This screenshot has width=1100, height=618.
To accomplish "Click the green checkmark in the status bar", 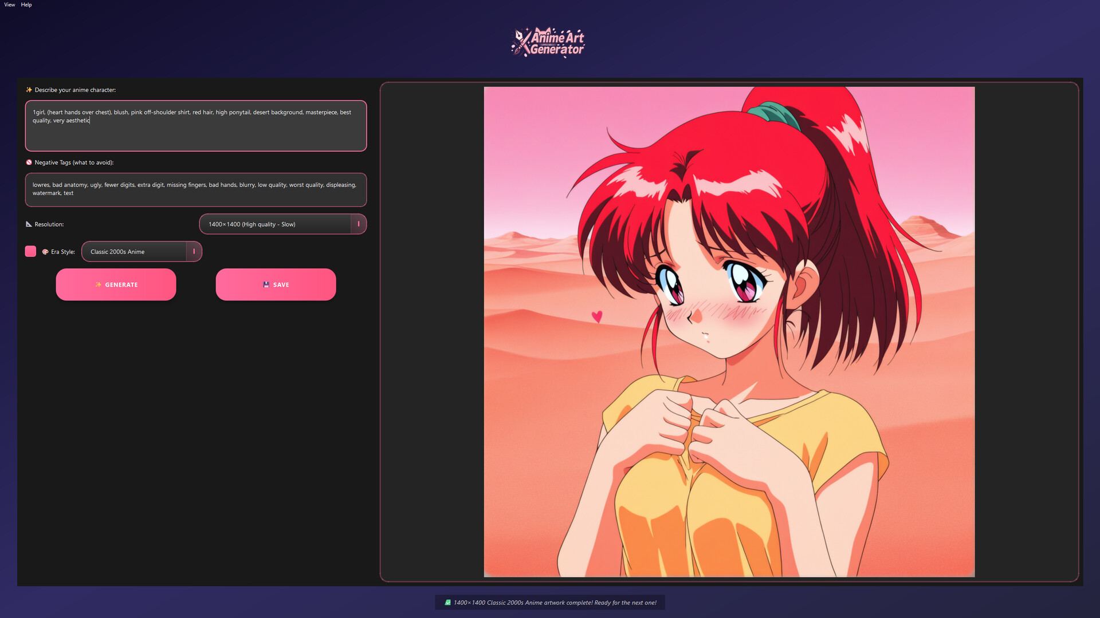I will point(447,603).
